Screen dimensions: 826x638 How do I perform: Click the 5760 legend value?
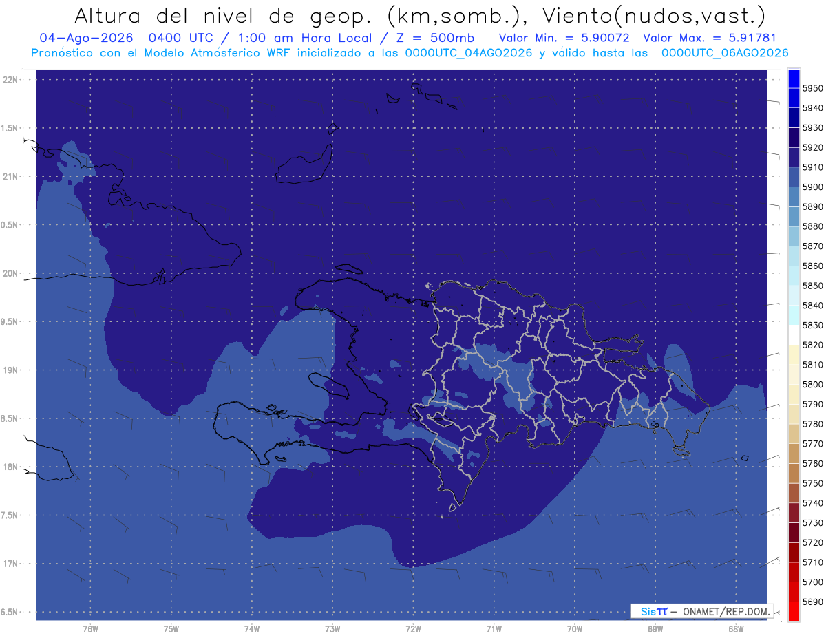[x=812, y=464]
